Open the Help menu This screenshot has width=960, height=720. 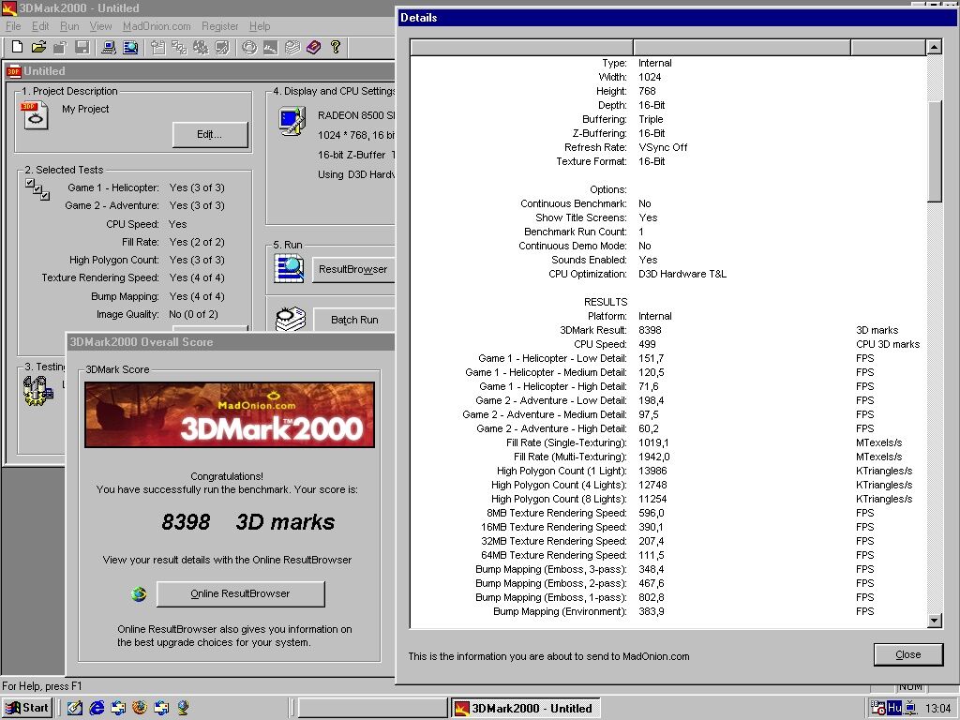(x=260, y=26)
